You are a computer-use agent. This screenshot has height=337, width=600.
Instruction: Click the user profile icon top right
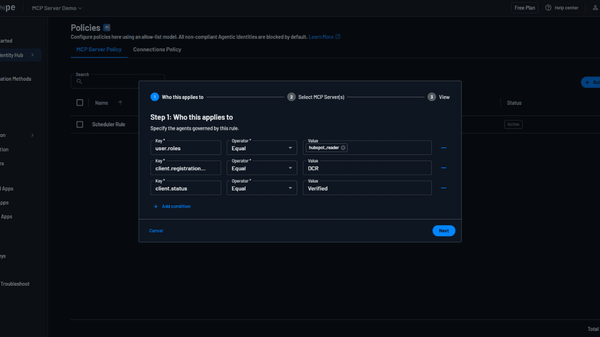(594, 7)
